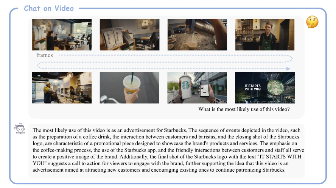336x188 pixels.
Task: Click the 'Chat on Video' title
Action: click(x=49, y=8)
